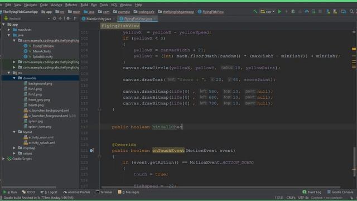357x201 pixels.
Task: Click the yellow warning marker on error stripe
Action: [x=354, y=49]
